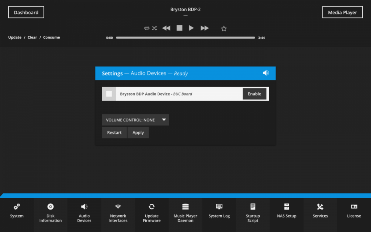
Task: Seek within the track progress bar
Action: coord(185,38)
